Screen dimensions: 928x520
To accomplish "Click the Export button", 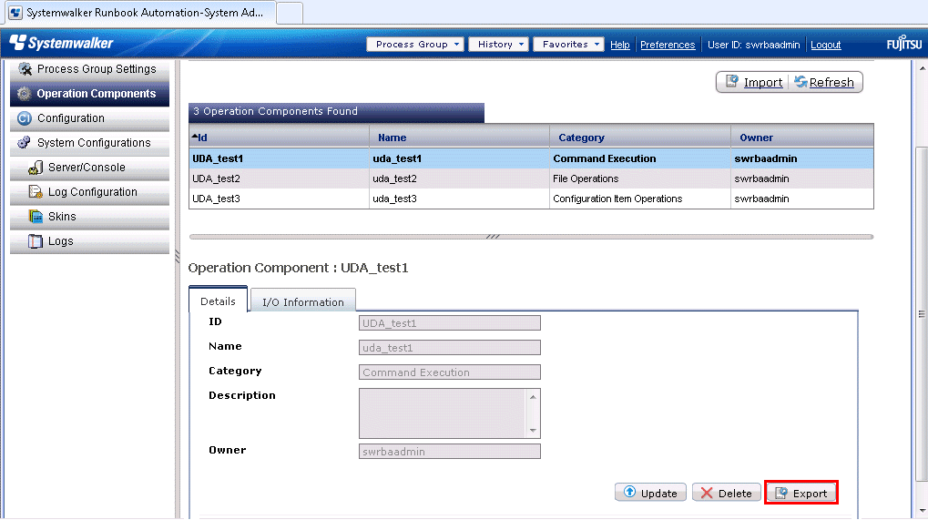I will pyautogui.click(x=801, y=493).
